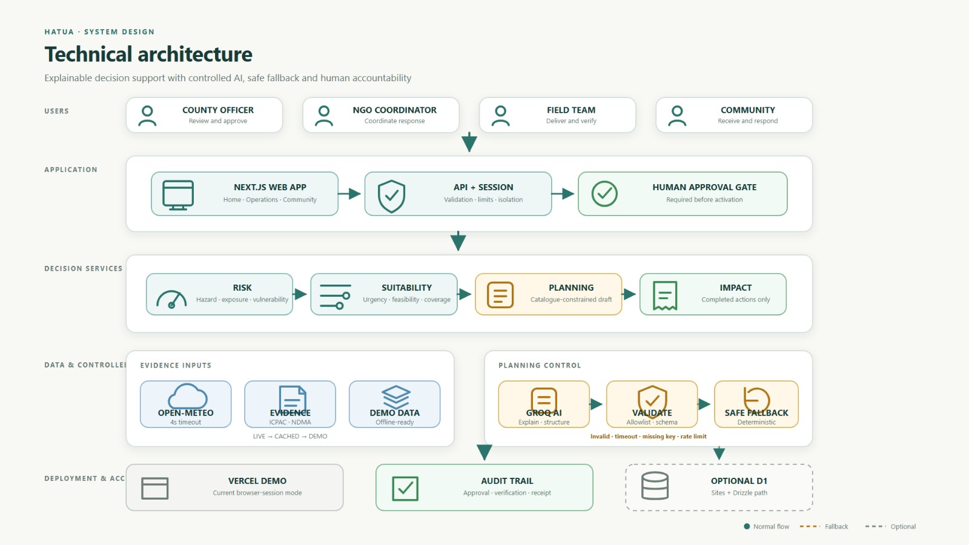Click the Audit Trail checkbox icon

[x=405, y=489]
